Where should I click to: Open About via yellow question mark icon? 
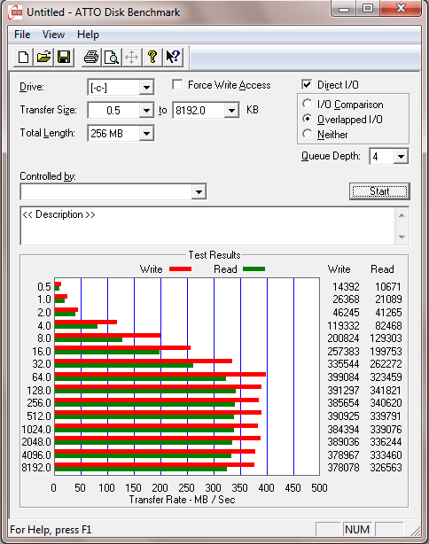point(152,57)
